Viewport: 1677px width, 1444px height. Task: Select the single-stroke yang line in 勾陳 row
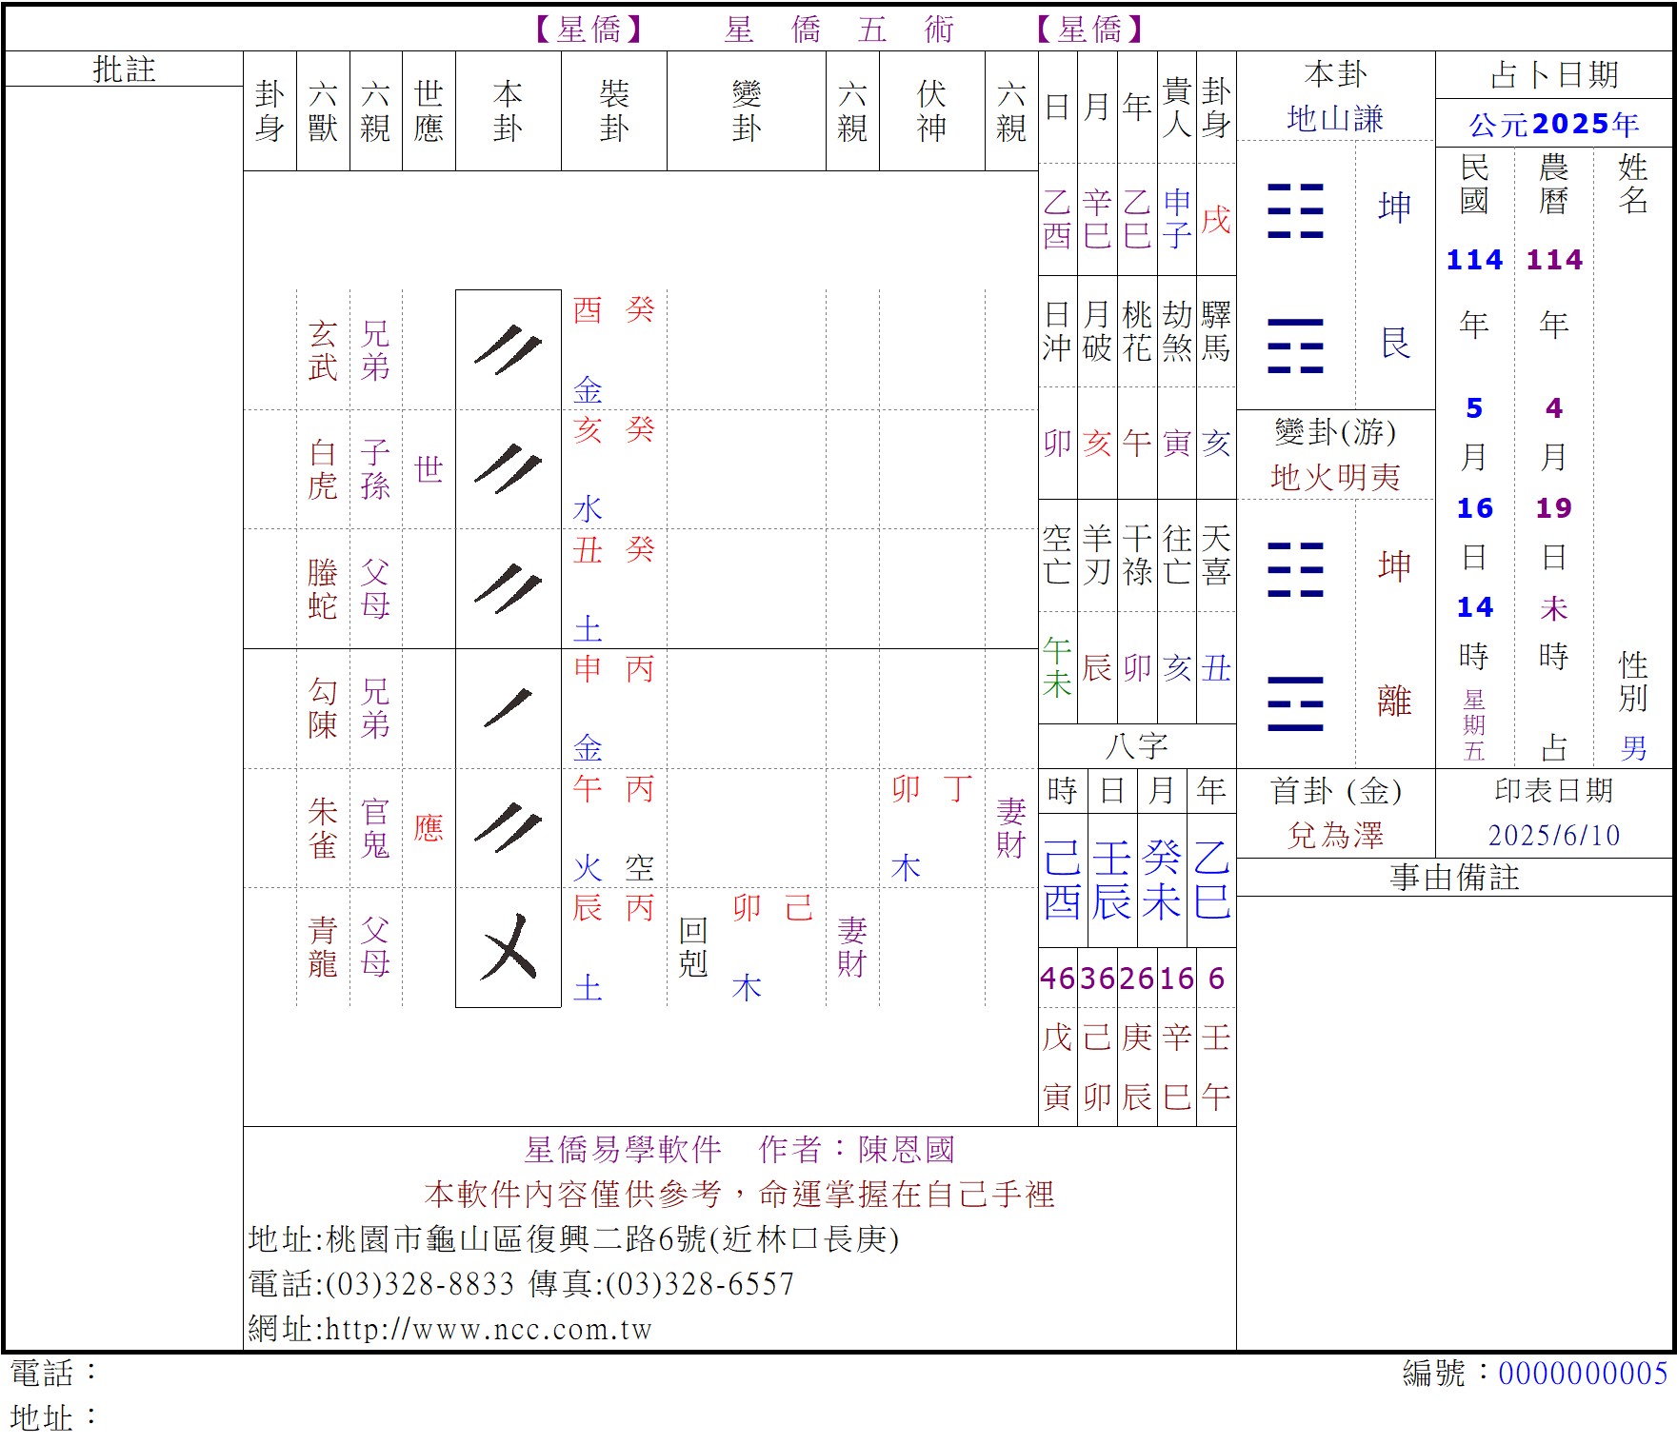pyautogui.click(x=508, y=708)
